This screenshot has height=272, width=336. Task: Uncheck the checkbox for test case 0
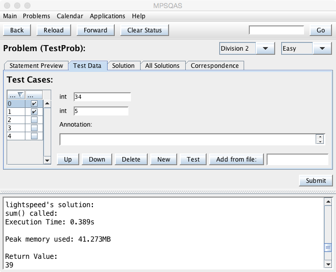point(34,104)
